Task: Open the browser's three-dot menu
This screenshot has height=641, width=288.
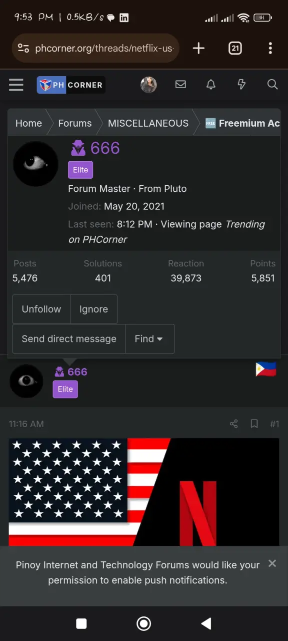Action: click(x=270, y=48)
